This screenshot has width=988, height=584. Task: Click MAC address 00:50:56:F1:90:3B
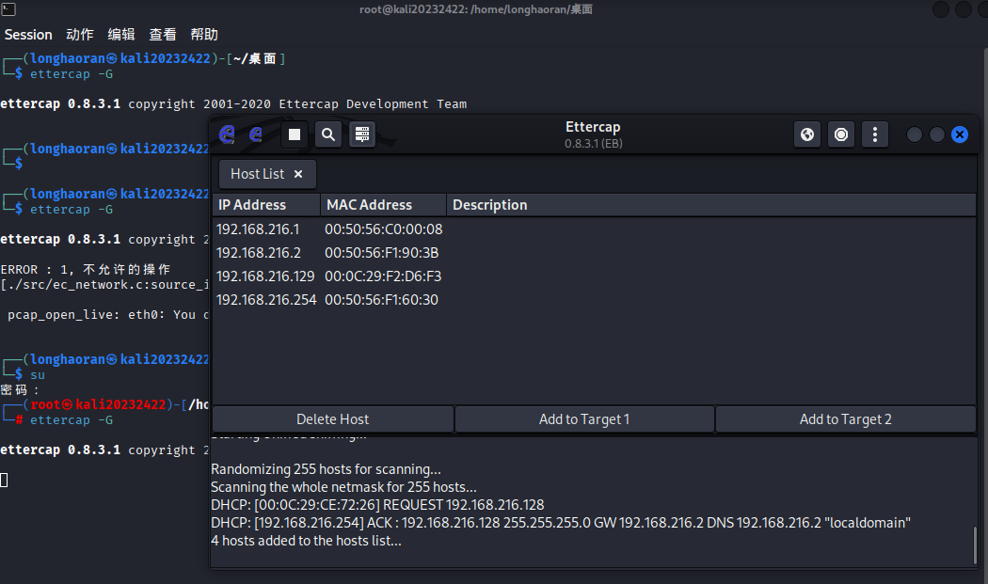point(382,253)
